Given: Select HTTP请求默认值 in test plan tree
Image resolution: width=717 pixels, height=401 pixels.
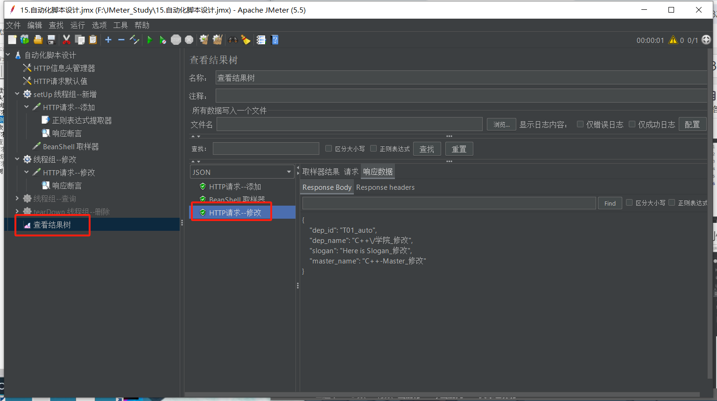Looking at the screenshot, I should (x=60, y=81).
